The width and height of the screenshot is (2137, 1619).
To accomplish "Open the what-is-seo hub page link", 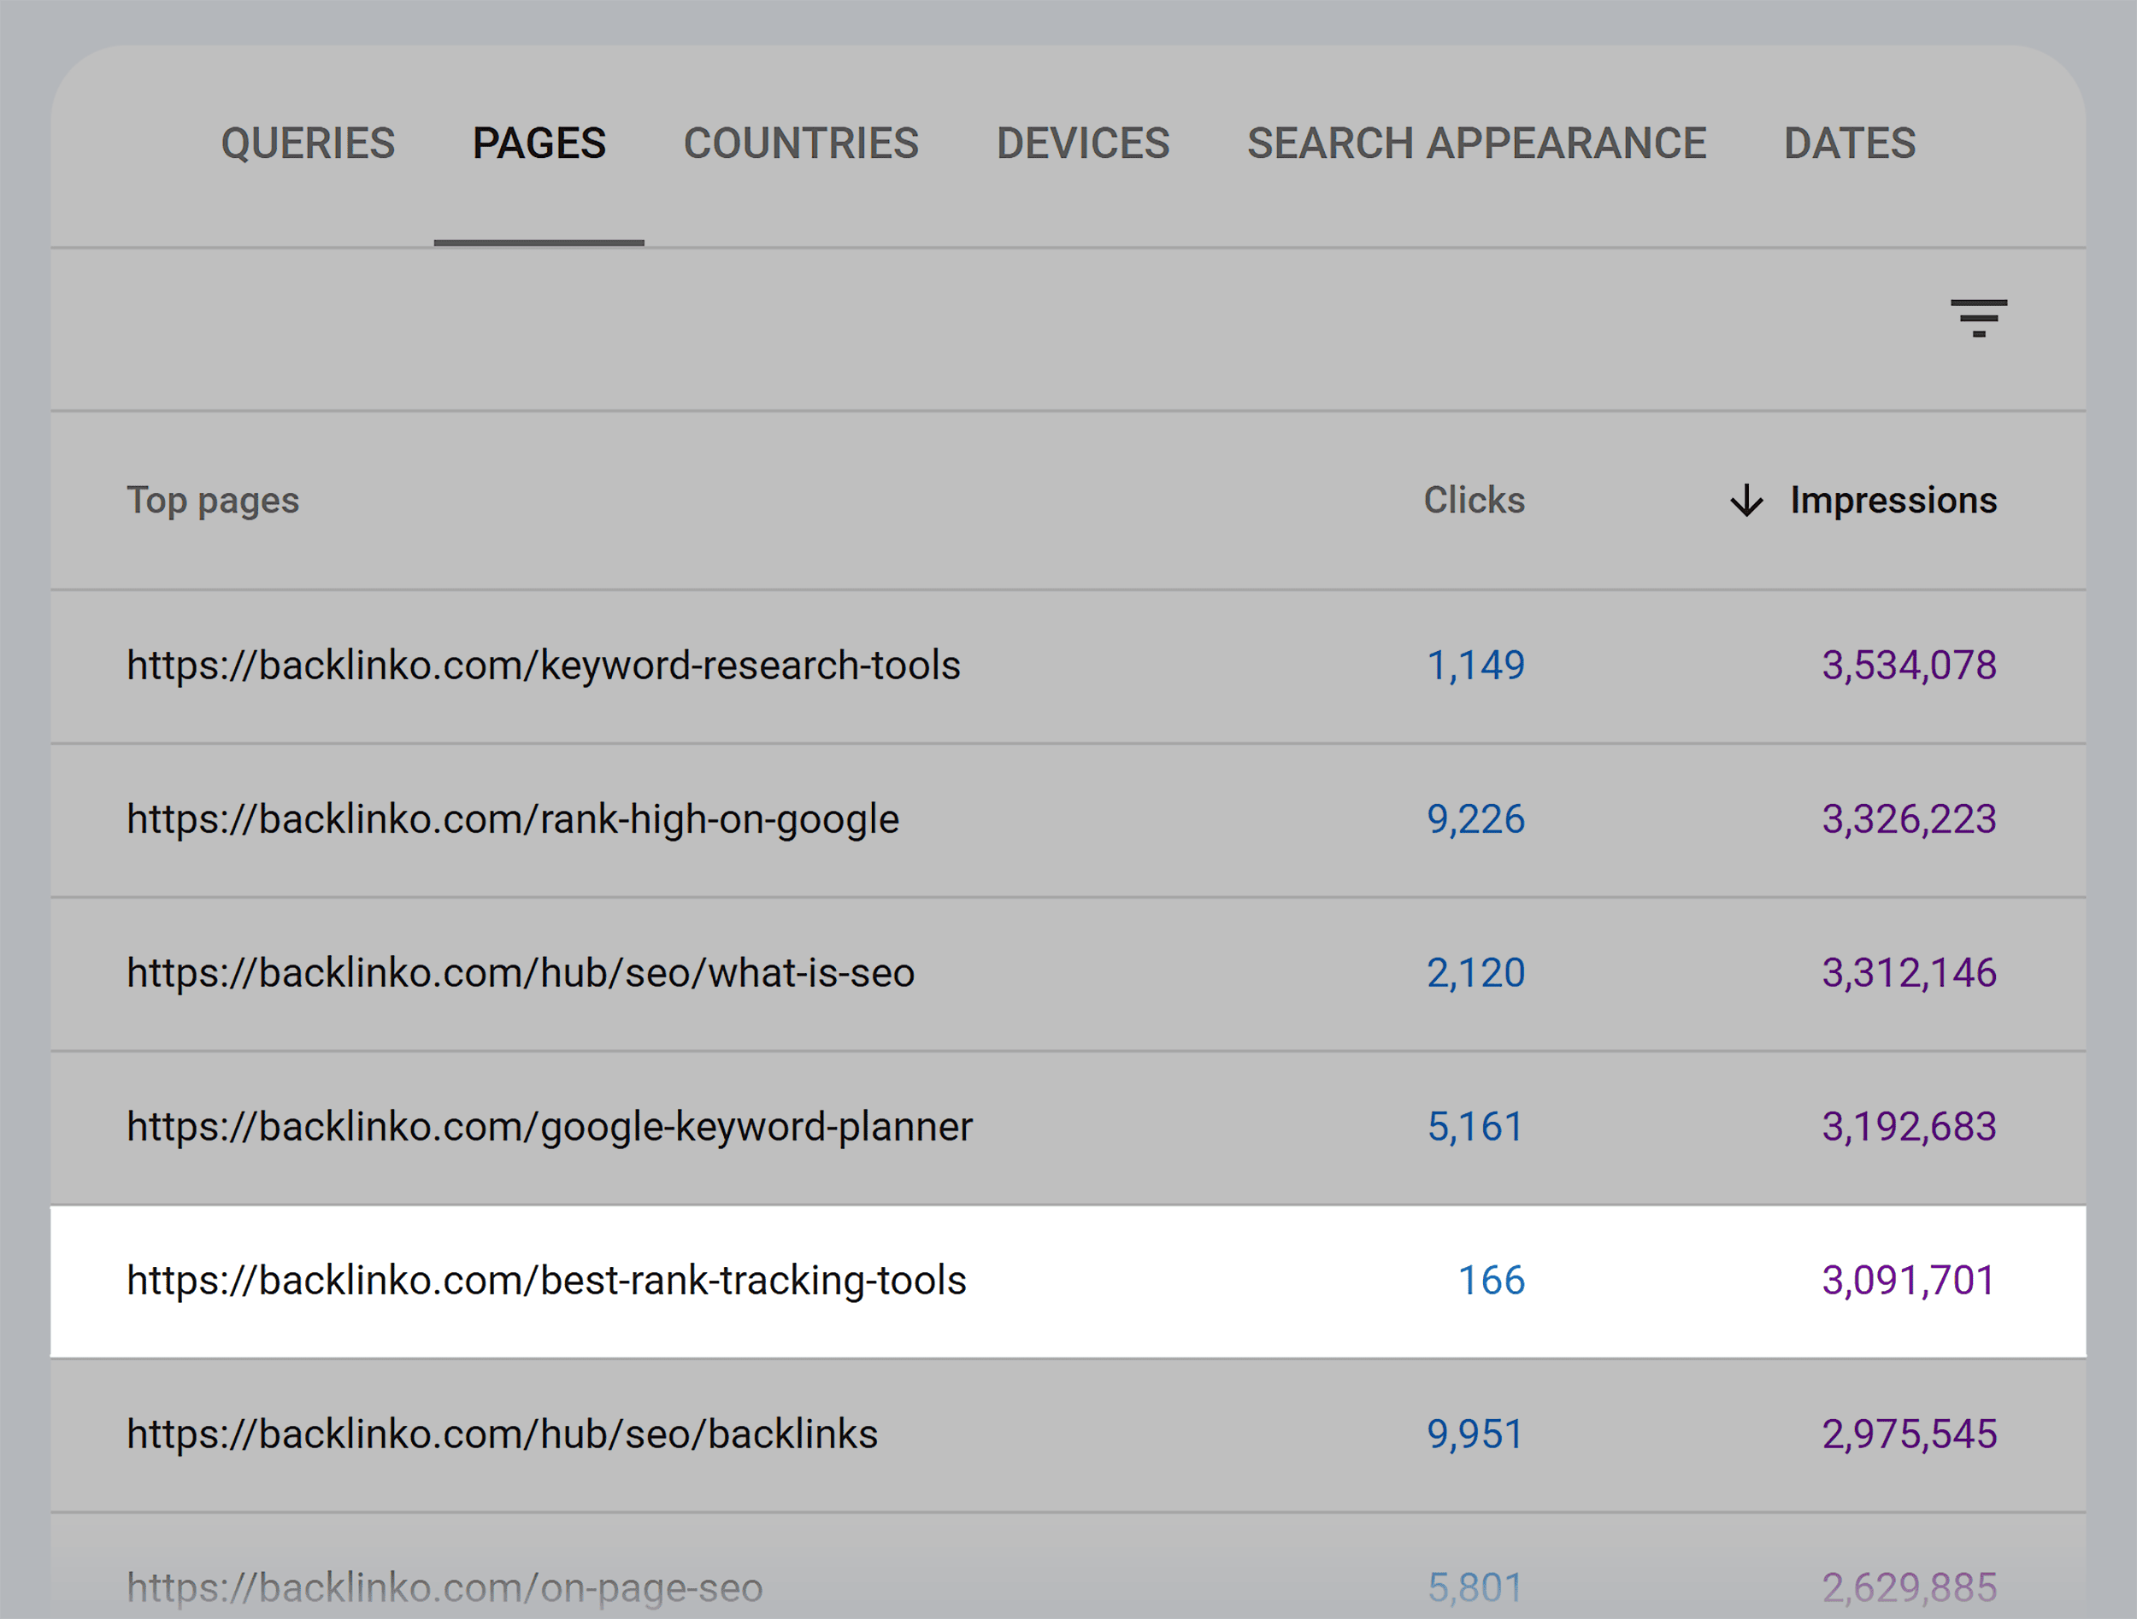I will click(x=521, y=973).
